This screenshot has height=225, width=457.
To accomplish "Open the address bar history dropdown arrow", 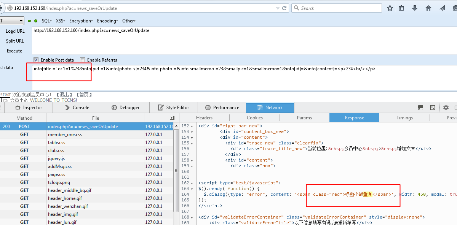I will tap(278, 8).
